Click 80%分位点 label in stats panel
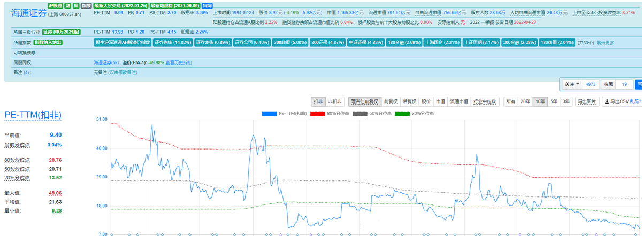 (17, 160)
